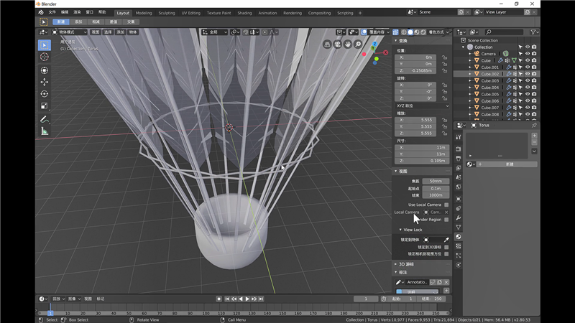
Task: Select the Annotate pencil tool
Action: [x=45, y=119]
